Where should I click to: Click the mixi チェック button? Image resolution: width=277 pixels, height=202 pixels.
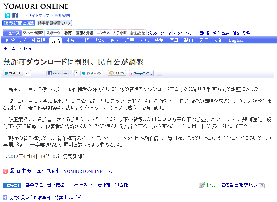pyautogui.click(x=117, y=73)
